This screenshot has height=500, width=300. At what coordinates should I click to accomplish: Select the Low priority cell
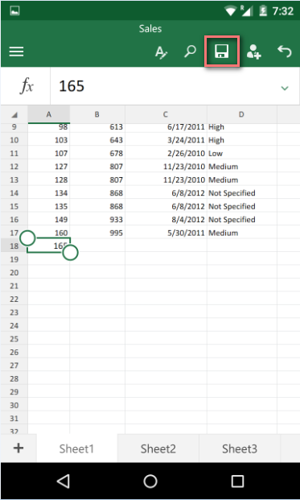241,153
